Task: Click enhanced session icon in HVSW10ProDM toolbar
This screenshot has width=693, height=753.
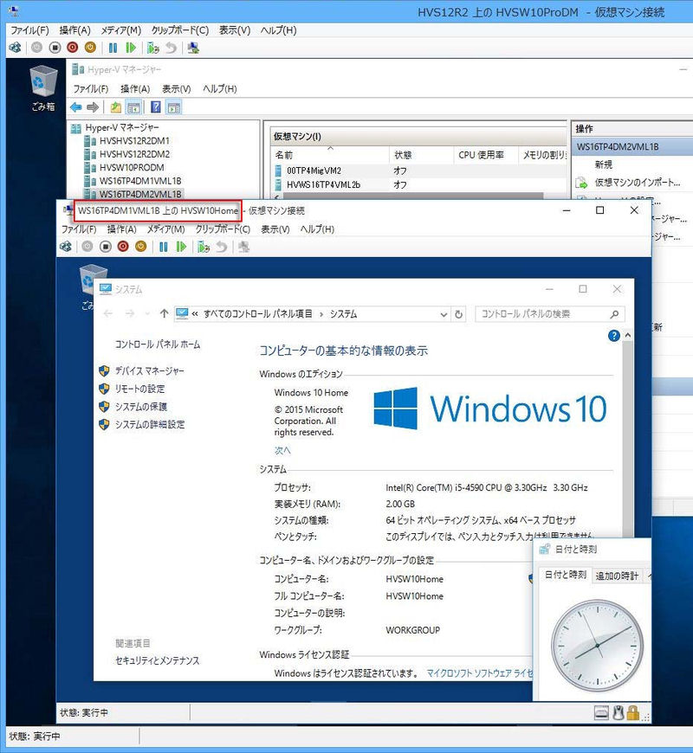Action: pos(193,48)
